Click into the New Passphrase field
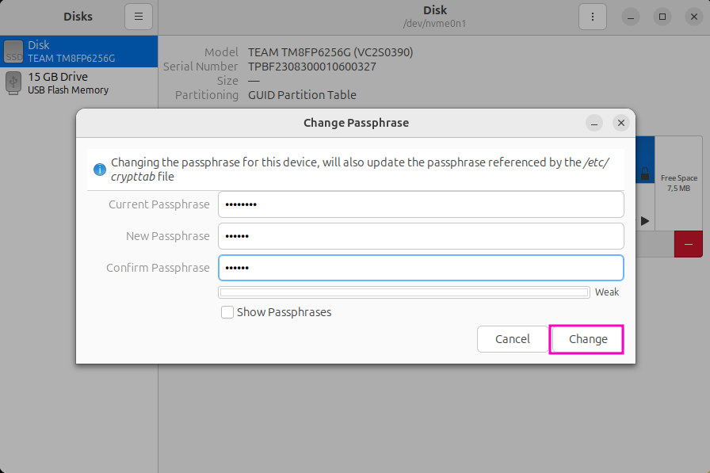710x473 pixels. coord(421,236)
